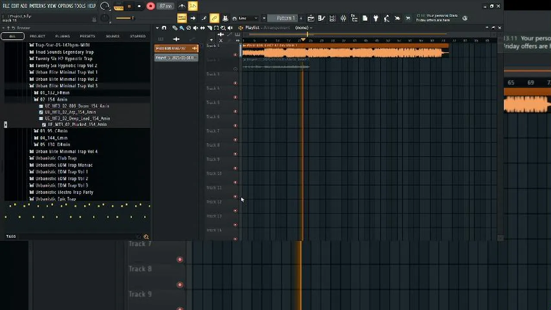Click the master pitch knob
Viewport: 551px width, 310px height.
(105, 18)
